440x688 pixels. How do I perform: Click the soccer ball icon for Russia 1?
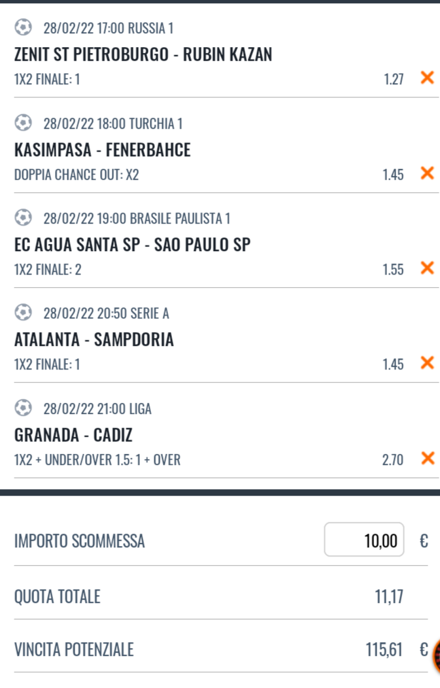tap(23, 27)
